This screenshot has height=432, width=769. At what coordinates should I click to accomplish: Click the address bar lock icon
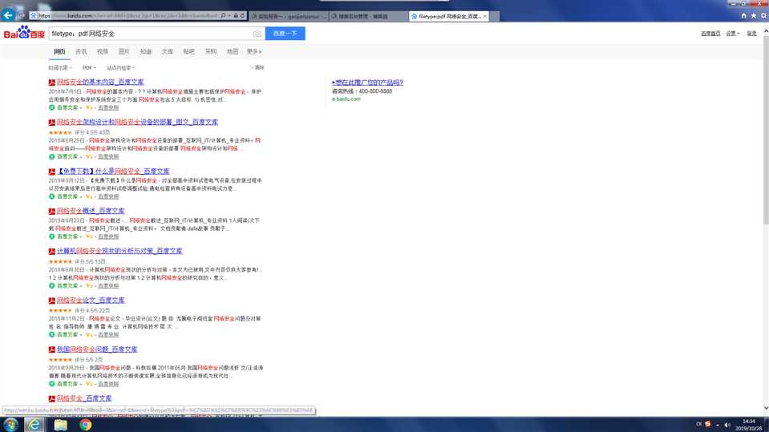236,16
